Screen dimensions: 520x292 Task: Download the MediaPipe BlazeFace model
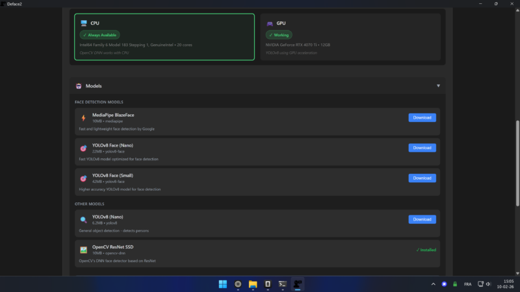pyautogui.click(x=422, y=117)
